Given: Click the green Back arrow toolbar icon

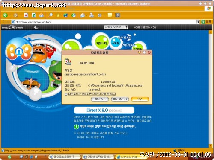Looking at the screenshot, I should coord(5,15).
